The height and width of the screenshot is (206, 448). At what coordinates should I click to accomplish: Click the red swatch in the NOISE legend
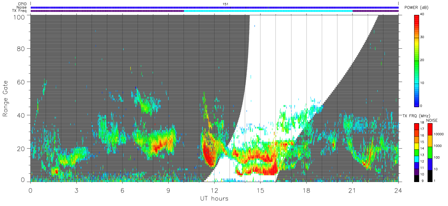(x=430, y=129)
